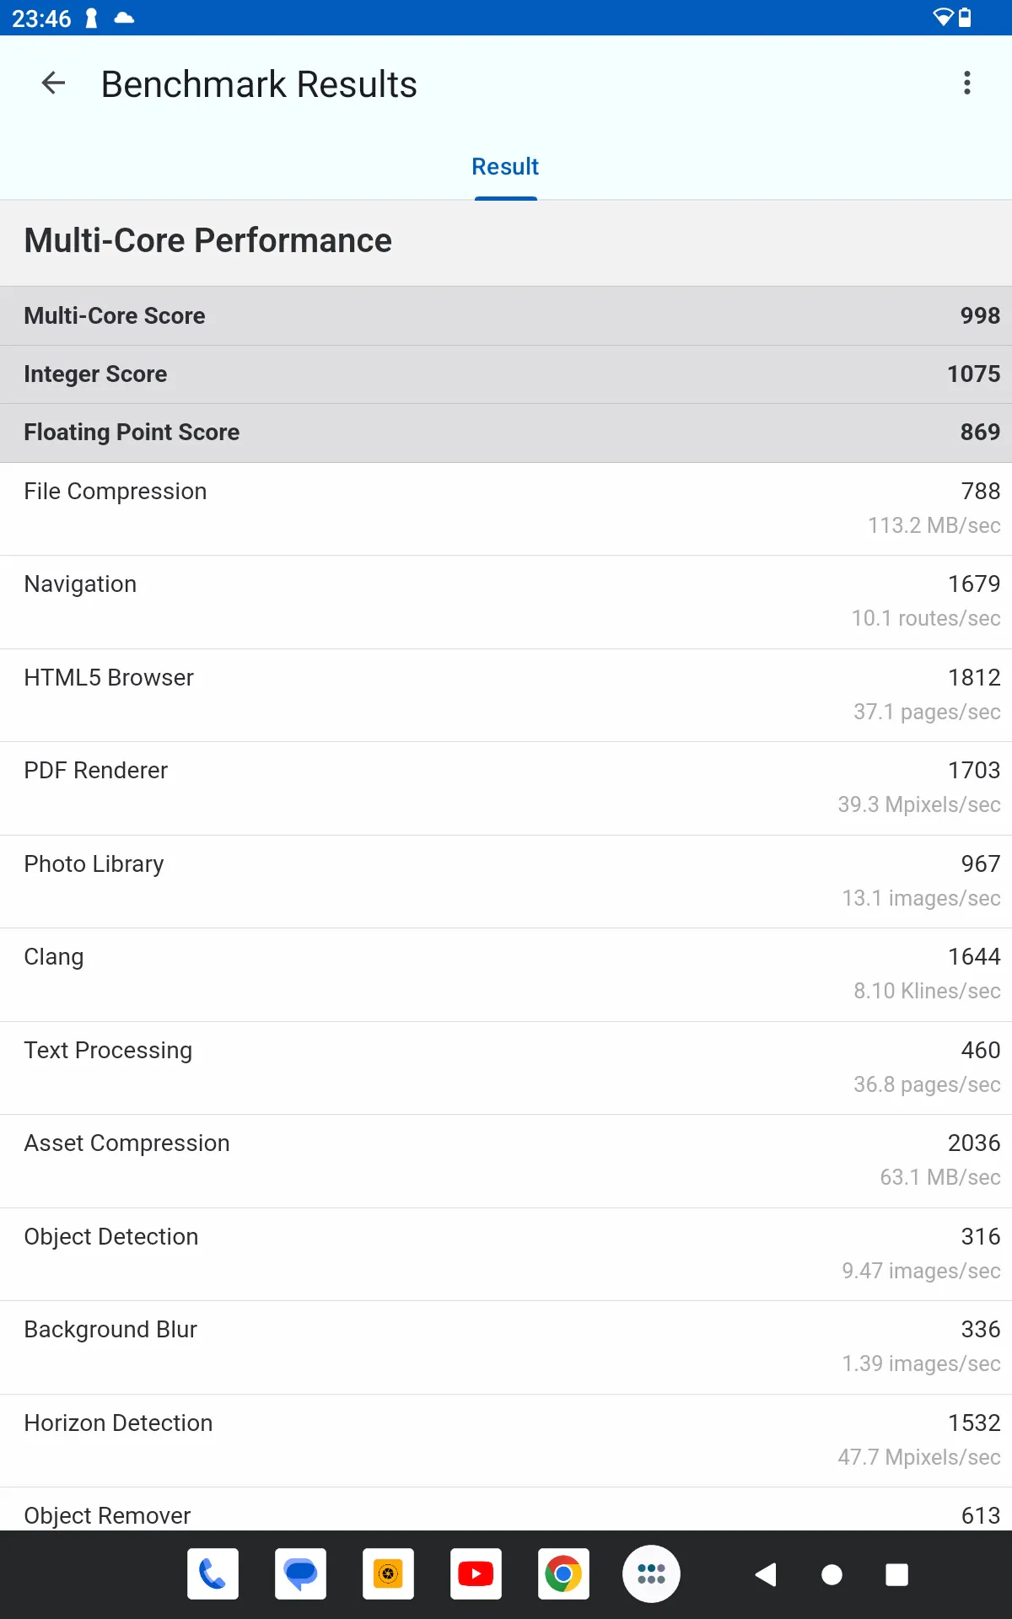
Task: Select the Multi-Core Score row
Action: pyautogui.click(x=506, y=315)
